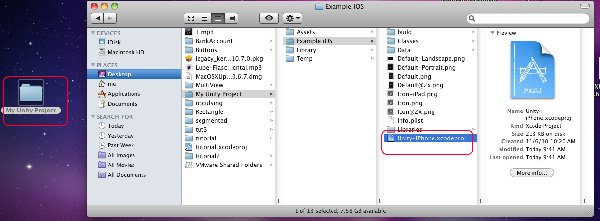Select Default-Landscape.png

431,58
